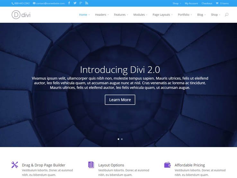This screenshot has height=178, width=237.
Task: Click the Divi logo
Action: point(21,15)
